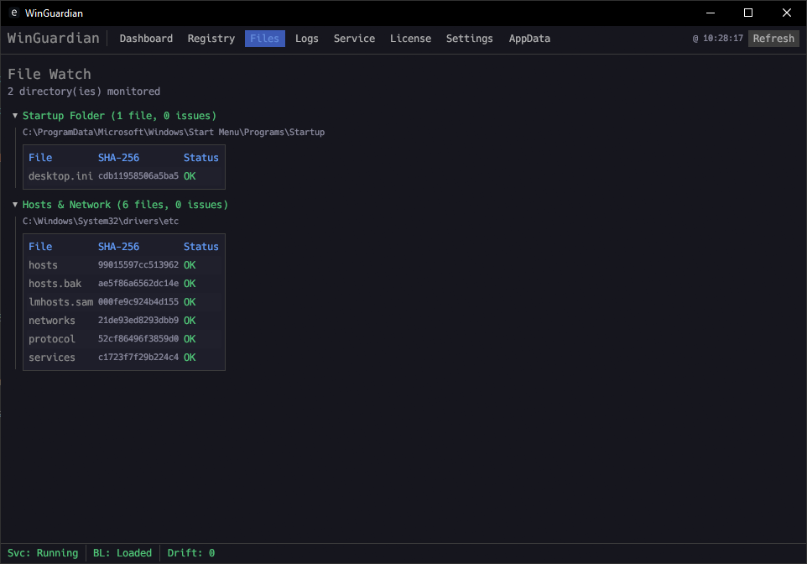
Task: Switch to the AppData tab
Action: 529,39
